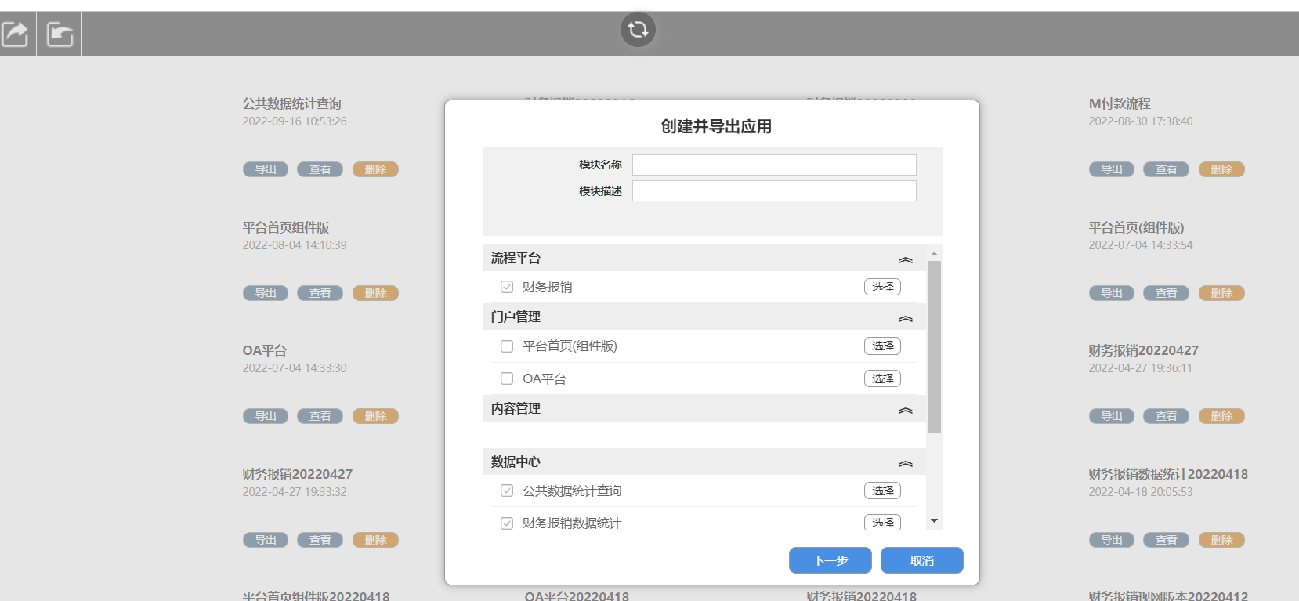This screenshot has height=601, width=1299.
Task: Click 查看 on the background OA平台 card
Action: point(320,416)
